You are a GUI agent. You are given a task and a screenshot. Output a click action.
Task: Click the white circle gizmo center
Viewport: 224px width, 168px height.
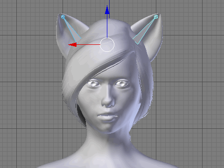[107, 45]
